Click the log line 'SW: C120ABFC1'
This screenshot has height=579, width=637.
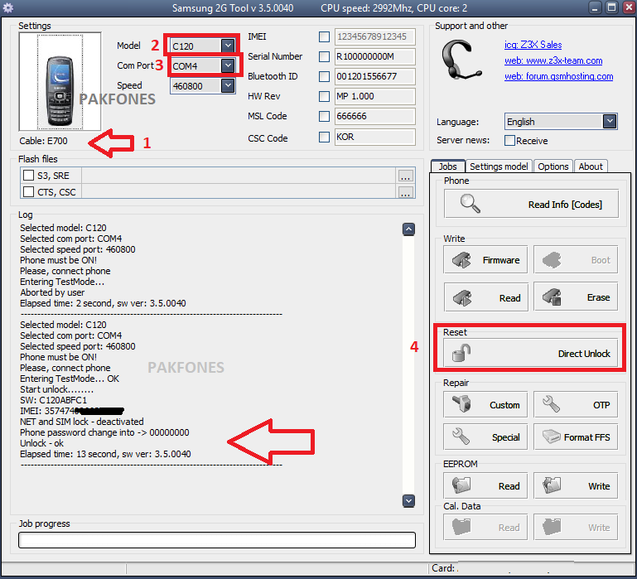click(x=54, y=400)
